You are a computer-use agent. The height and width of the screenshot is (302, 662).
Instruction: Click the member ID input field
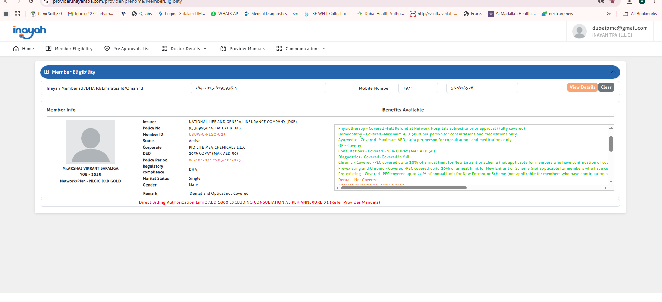pyautogui.click(x=258, y=88)
